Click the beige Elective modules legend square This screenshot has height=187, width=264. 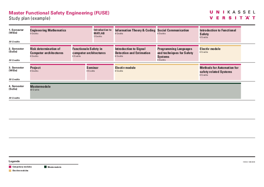(10, 170)
